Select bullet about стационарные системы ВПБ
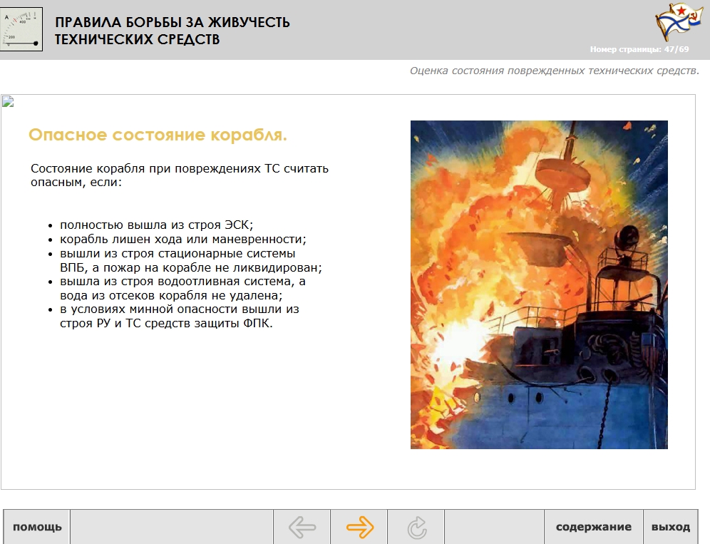Viewport: 710px width, 544px height. tap(190, 261)
